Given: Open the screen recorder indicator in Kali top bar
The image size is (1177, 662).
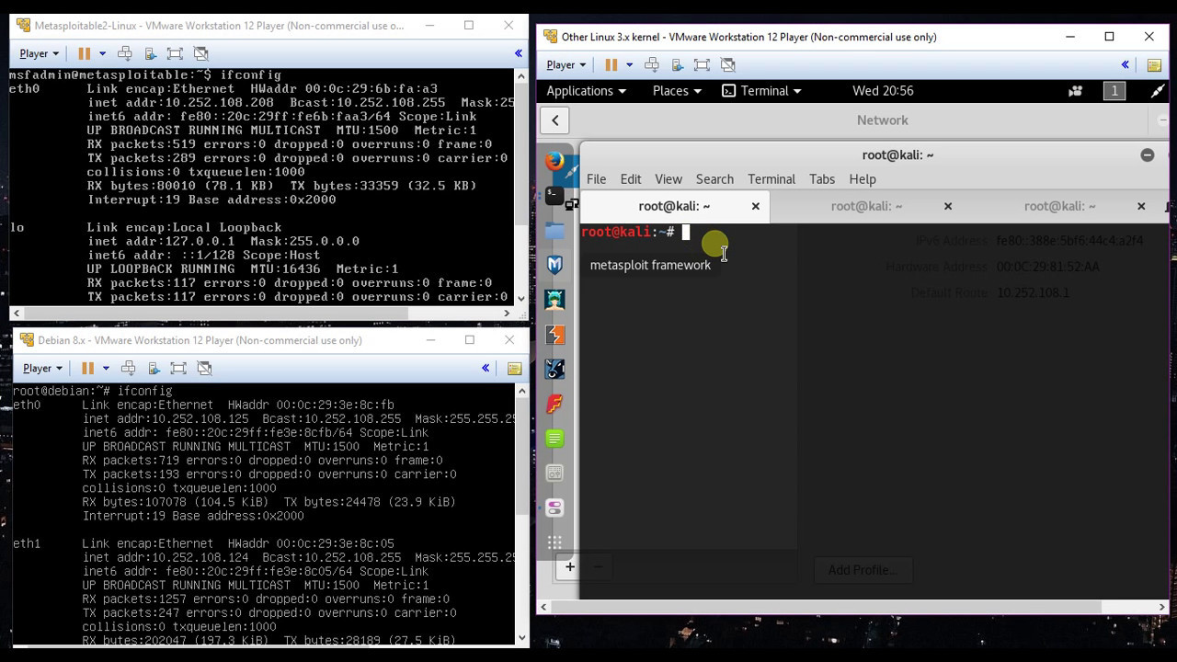Looking at the screenshot, I should click(x=1075, y=91).
